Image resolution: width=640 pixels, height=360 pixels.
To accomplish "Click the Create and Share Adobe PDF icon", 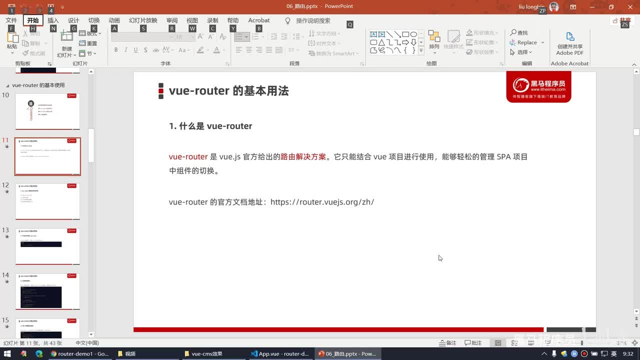I will click(570, 37).
